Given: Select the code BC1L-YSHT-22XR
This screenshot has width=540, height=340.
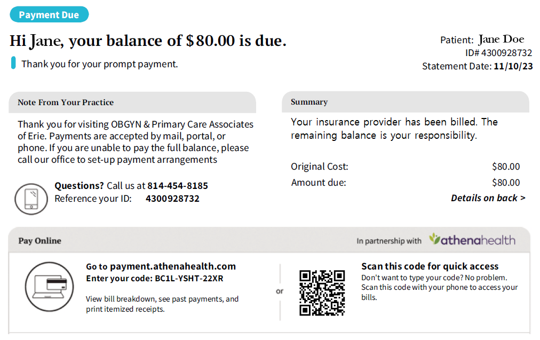Looking at the screenshot, I should [189, 278].
